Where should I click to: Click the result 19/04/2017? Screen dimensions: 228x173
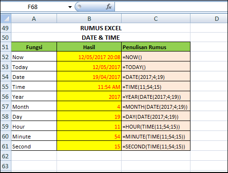[x=89, y=77]
